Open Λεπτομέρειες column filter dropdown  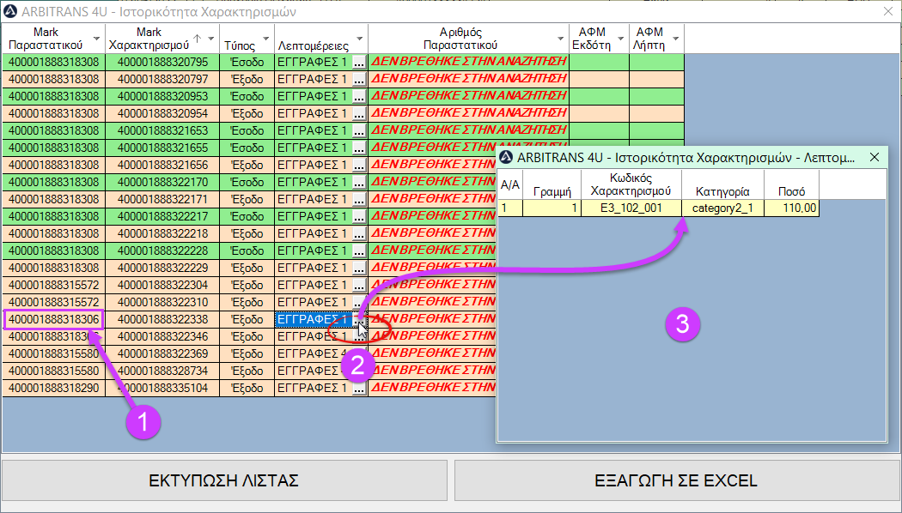[360, 39]
